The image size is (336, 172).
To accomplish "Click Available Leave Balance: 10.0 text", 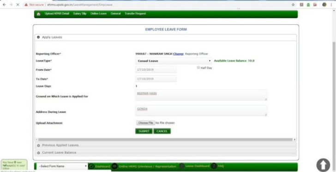I will click(234, 61).
